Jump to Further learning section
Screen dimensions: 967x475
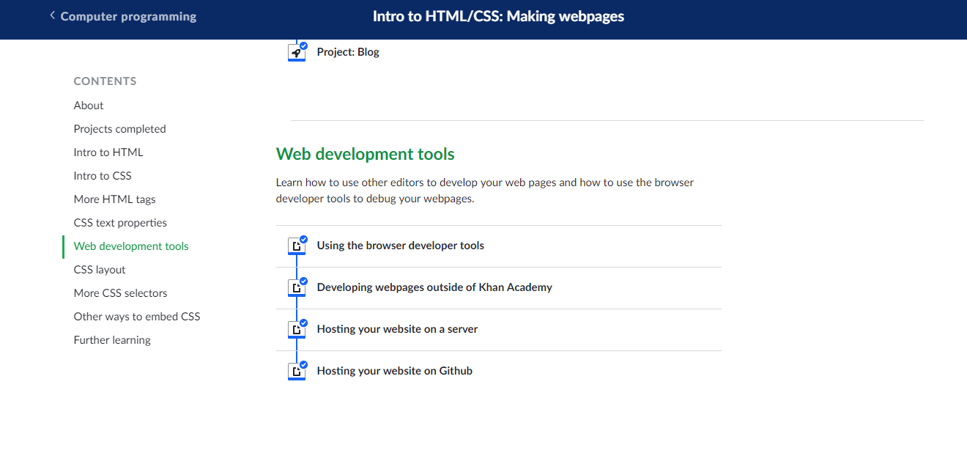point(112,340)
